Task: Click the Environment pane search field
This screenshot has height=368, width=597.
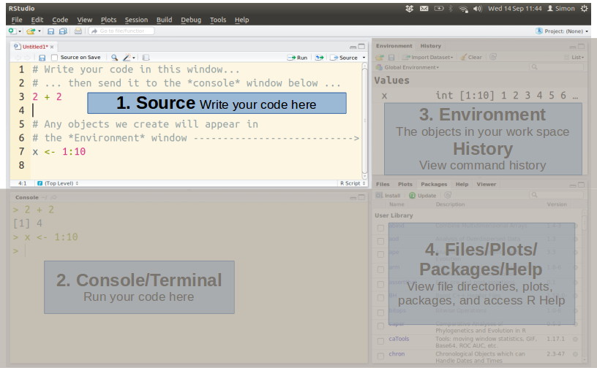Action: pyautogui.click(x=556, y=67)
